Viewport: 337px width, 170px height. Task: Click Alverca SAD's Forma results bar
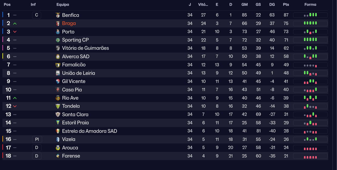[x=310, y=56]
